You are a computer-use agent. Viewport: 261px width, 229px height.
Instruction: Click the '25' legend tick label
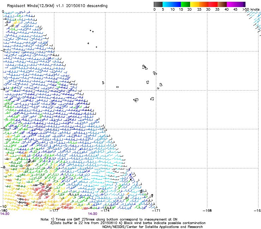(199, 10)
